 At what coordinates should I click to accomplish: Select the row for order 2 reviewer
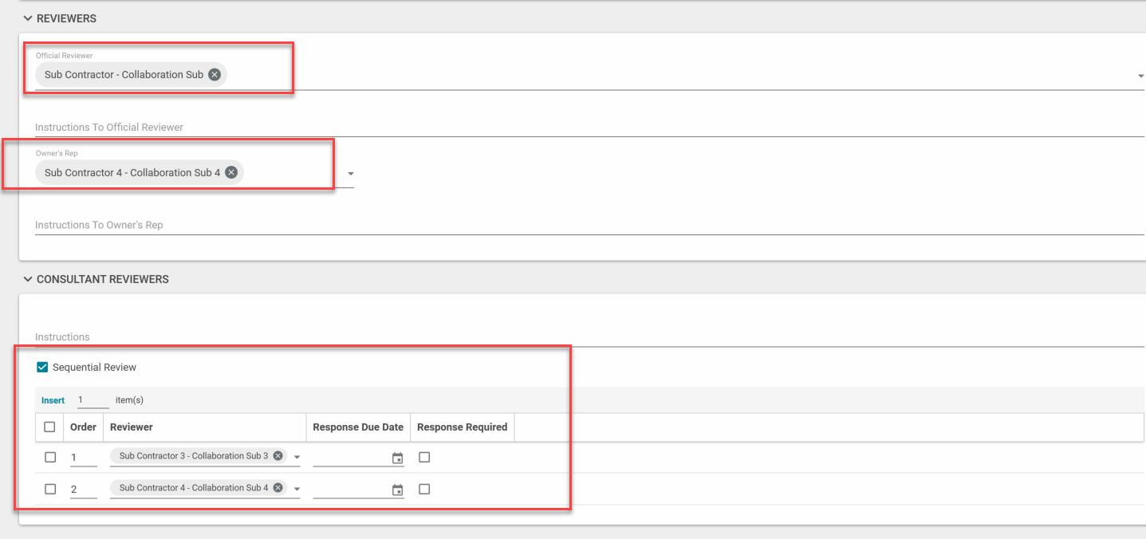point(50,489)
